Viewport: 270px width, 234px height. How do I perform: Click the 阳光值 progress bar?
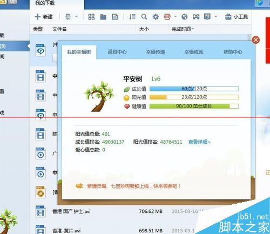coord(194,97)
